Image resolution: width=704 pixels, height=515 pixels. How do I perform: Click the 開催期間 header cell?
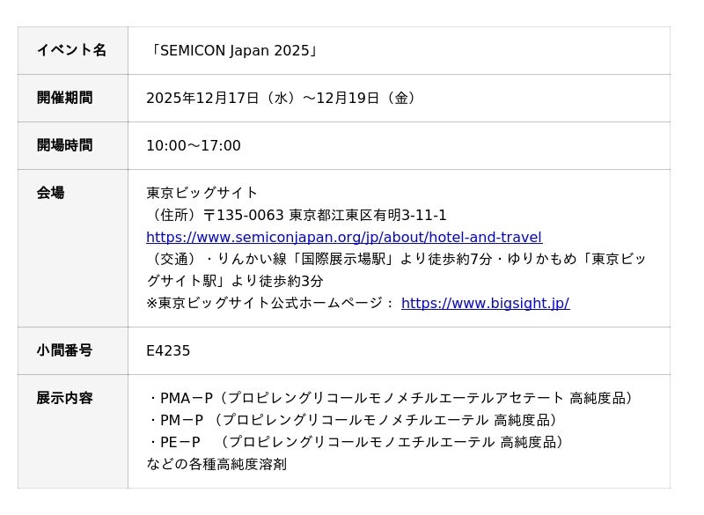click(64, 98)
